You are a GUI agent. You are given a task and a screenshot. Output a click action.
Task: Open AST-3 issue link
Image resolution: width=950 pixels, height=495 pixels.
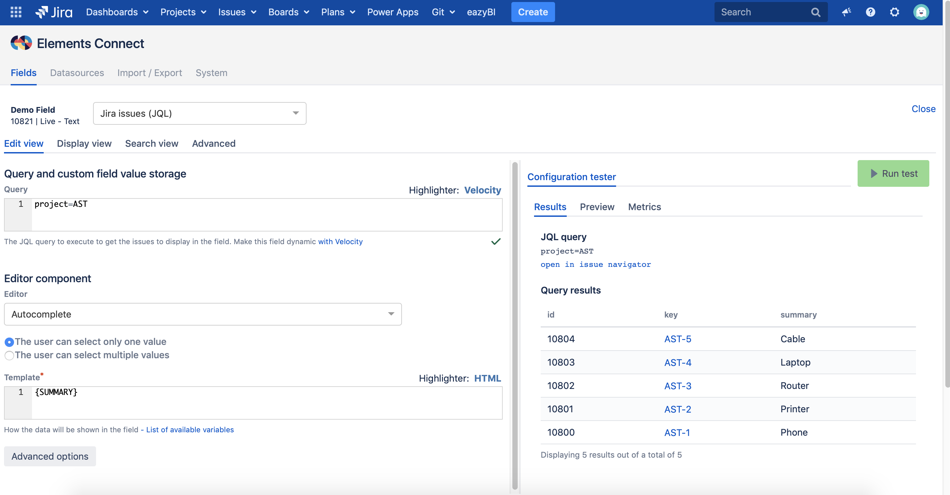pos(677,386)
